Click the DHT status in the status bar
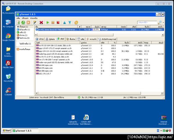This screenshot has height=140, width=174. click(x=57, y=97)
